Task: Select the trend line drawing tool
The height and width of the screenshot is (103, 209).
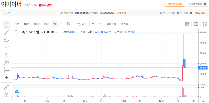Action: [7, 33]
